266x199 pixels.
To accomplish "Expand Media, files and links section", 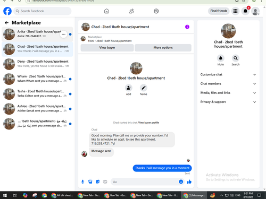I will click(228, 93).
